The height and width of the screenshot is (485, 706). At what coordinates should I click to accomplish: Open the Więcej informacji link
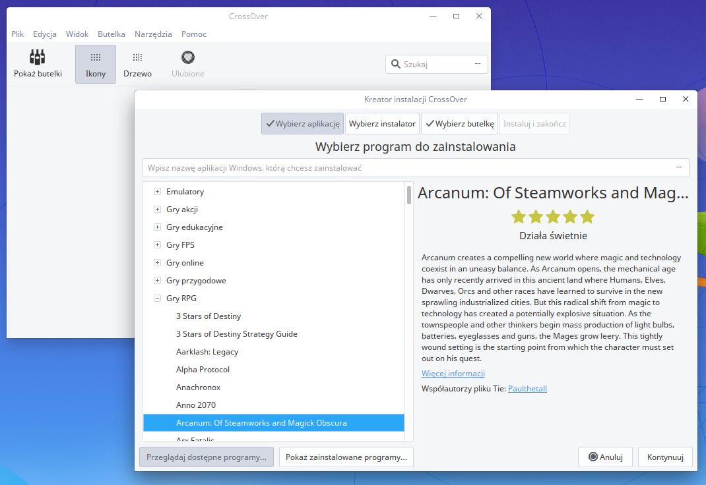453,373
